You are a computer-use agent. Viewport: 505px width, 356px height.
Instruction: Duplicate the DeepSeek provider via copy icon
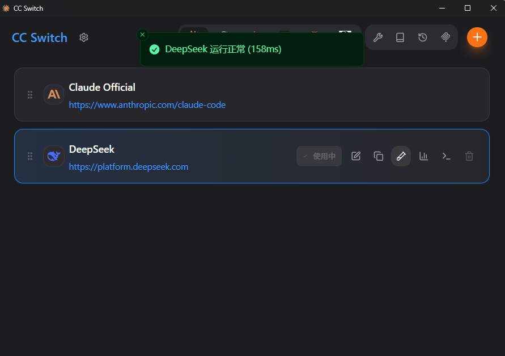(x=379, y=156)
